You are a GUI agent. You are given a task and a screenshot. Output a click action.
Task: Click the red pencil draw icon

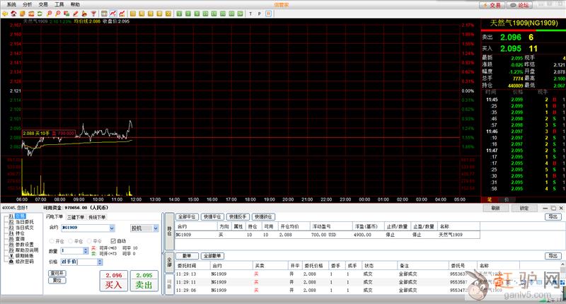click(75, 13)
